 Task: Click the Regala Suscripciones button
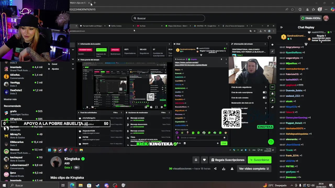pos(228,160)
